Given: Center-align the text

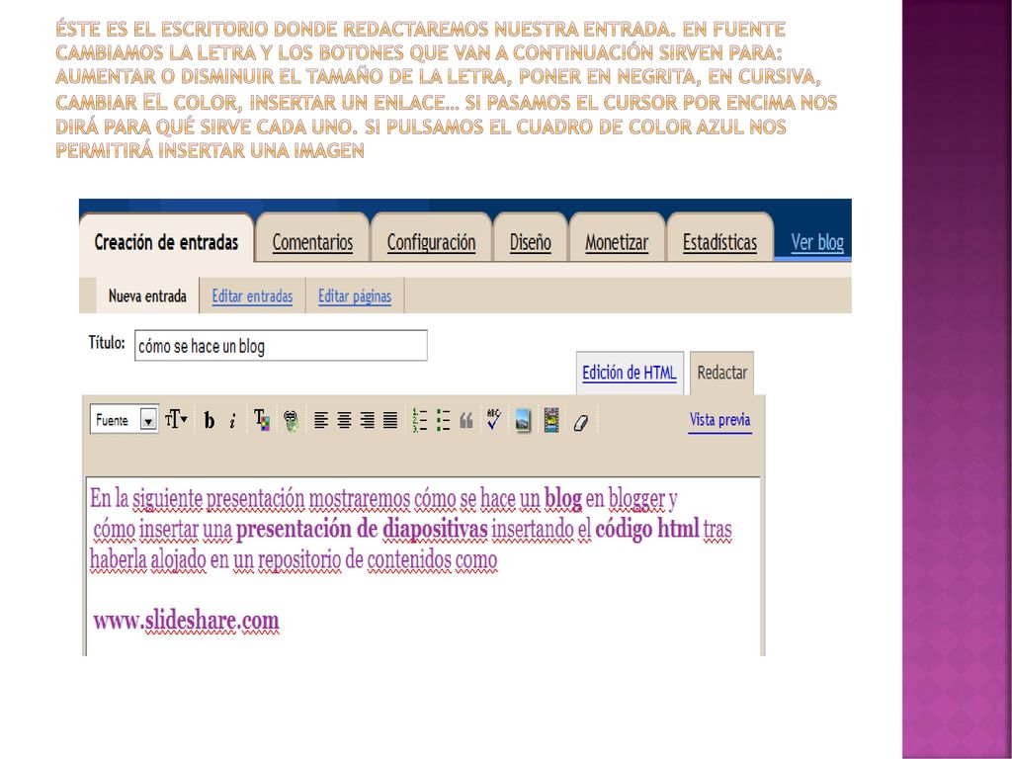Looking at the screenshot, I should tap(344, 421).
